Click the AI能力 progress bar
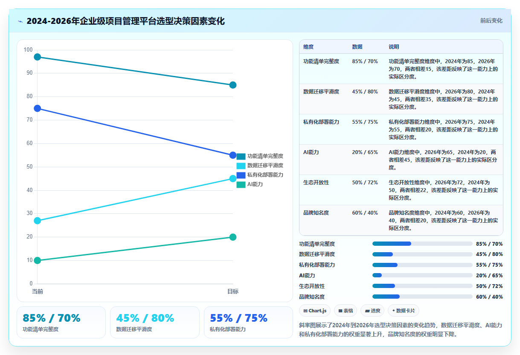520x355 pixels. (422, 275)
